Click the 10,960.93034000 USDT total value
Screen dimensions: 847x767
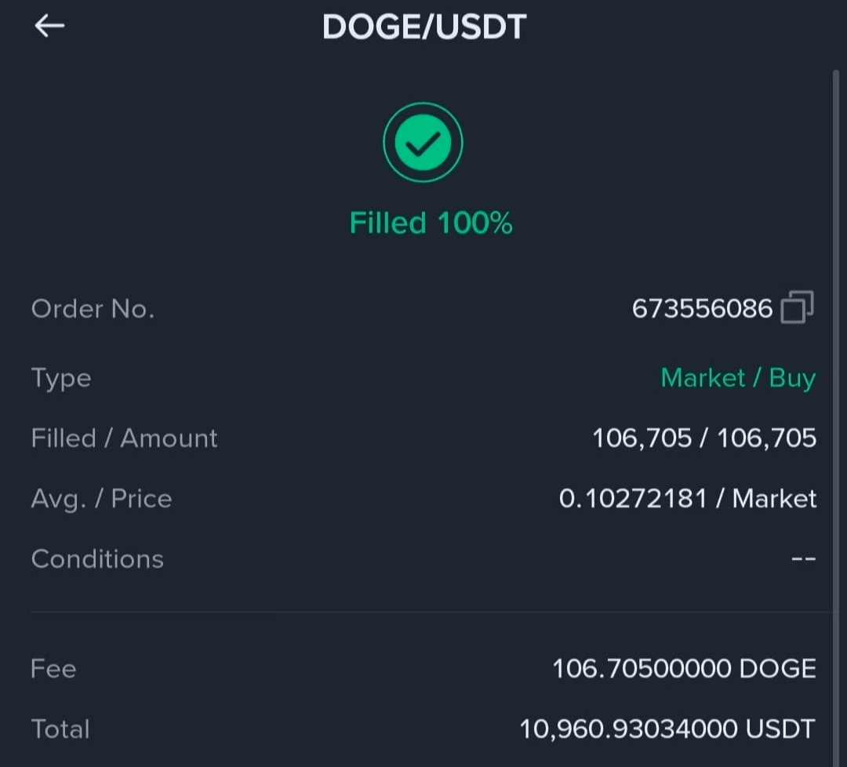pyautogui.click(x=667, y=729)
